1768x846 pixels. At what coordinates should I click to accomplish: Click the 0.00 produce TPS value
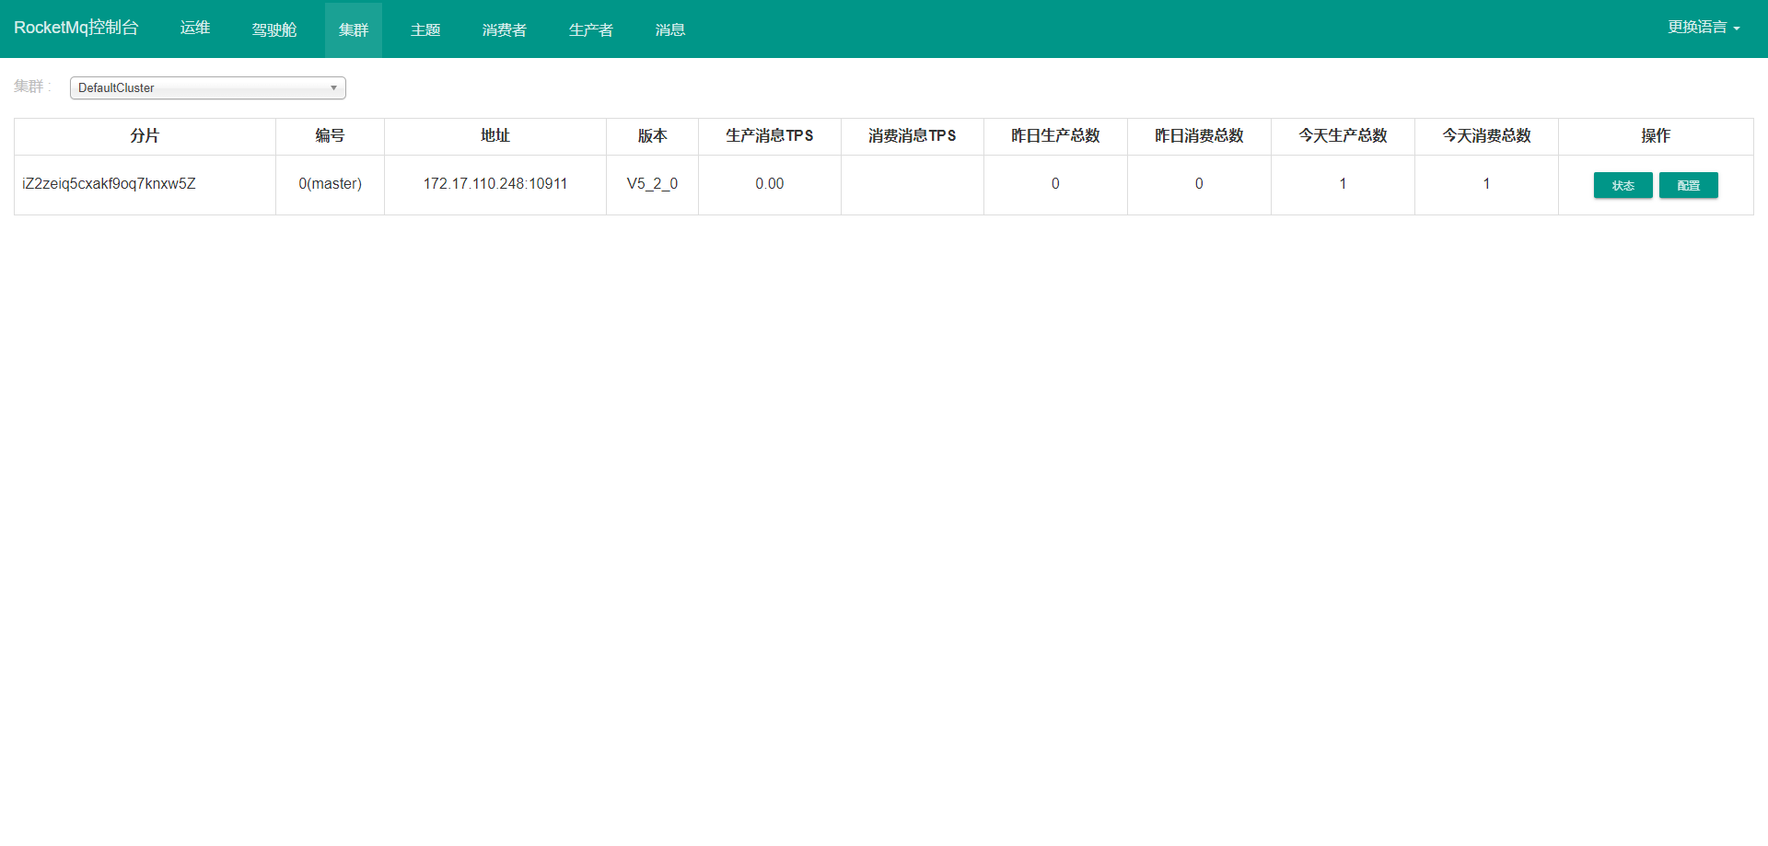tap(770, 184)
